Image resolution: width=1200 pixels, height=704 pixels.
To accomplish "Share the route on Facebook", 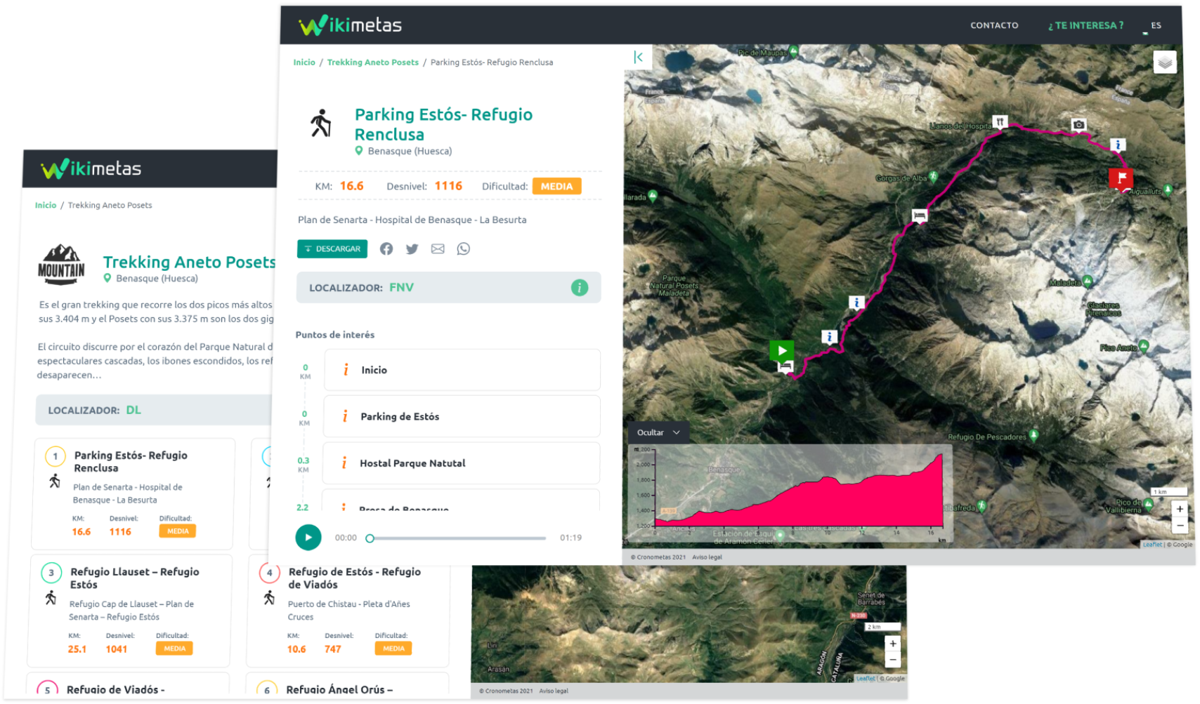I will [386, 249].
